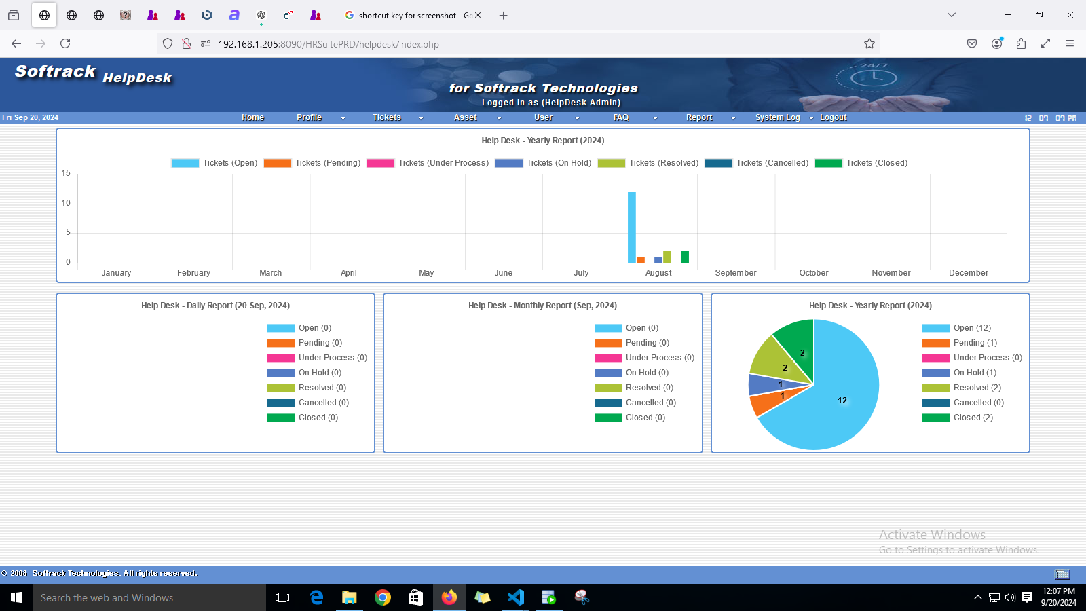The height and width of the screenshot is (611, 1086).
Task: Bookmark this page with the star icon
Action: (x=869, y=43)
